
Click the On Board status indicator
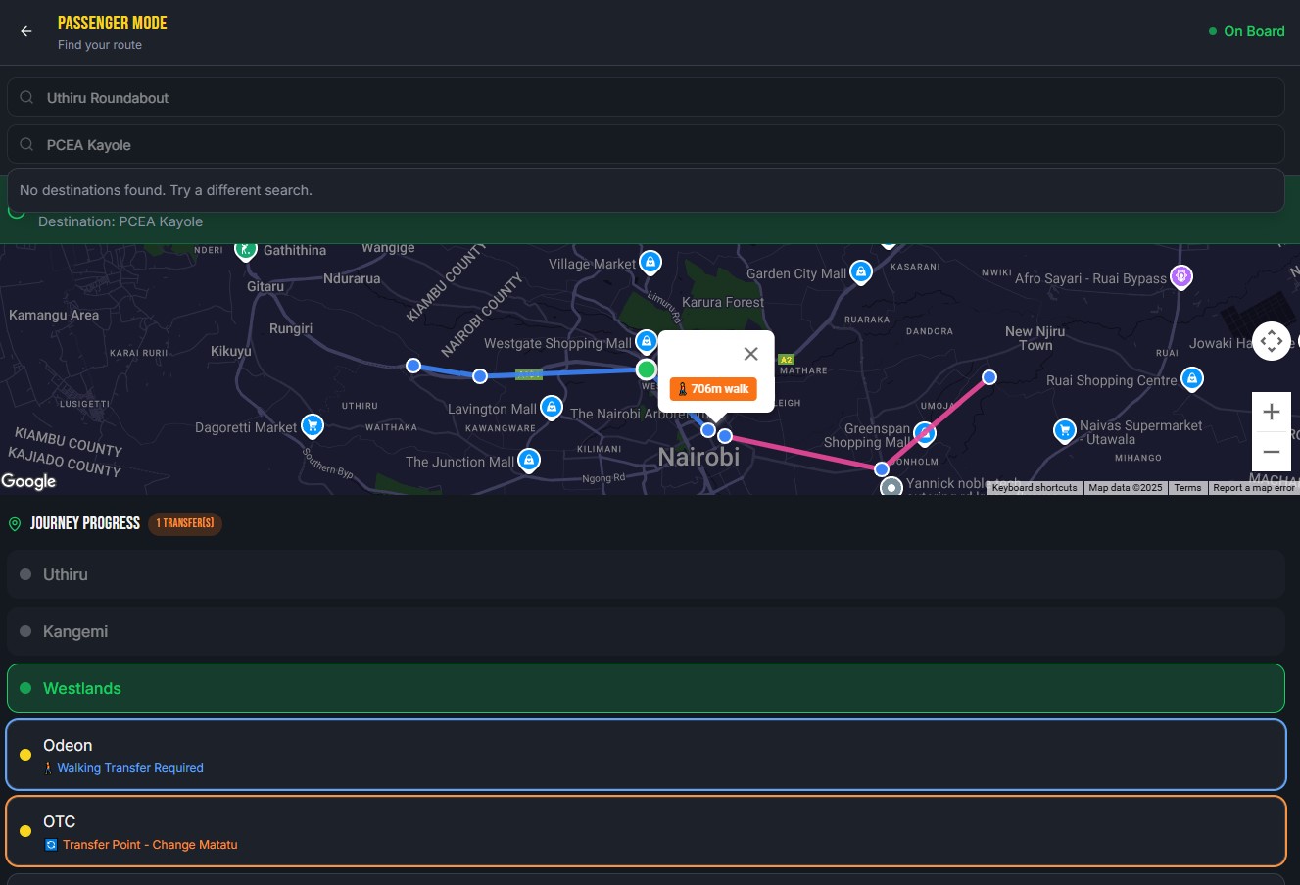pyautogui.click(x=1246, y=31)
